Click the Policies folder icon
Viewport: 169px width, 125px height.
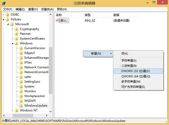(x=7, y=19)
